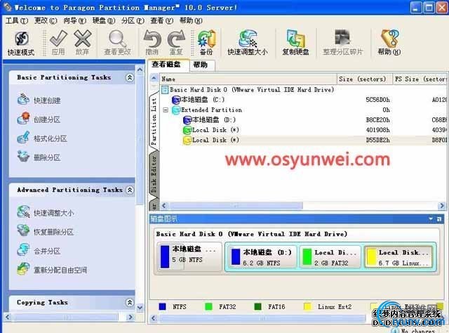Select the 6.2 GB NTFS (D:) disk map block
This screenshot has height=333, width=449.
click(262, 257)
